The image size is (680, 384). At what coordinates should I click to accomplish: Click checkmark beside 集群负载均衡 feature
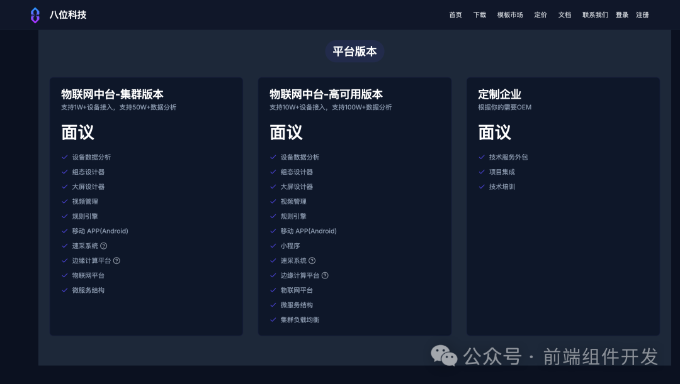[x=273, y=319]
